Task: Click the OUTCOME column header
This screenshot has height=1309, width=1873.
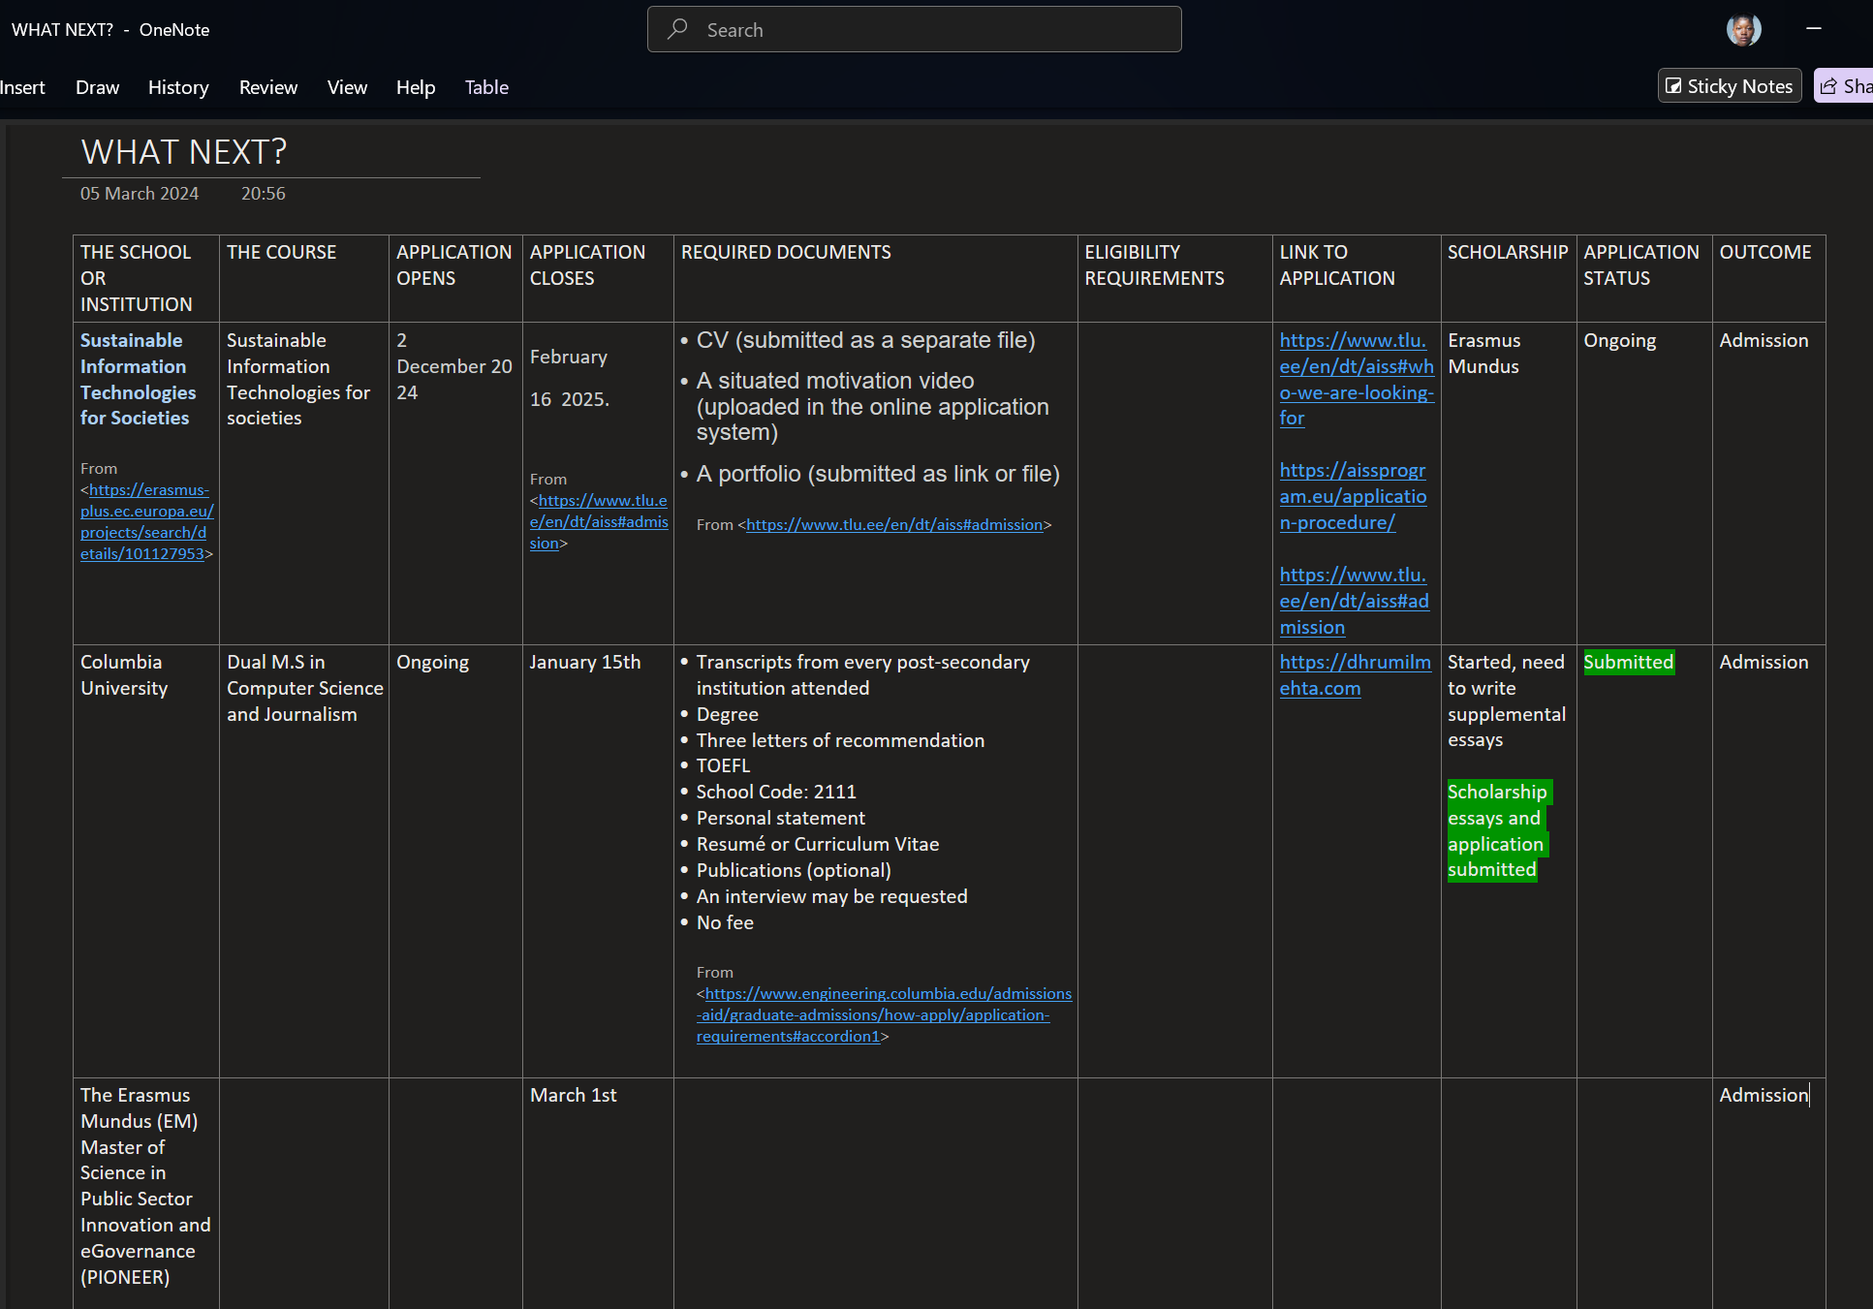Action: coord(1764,253)
